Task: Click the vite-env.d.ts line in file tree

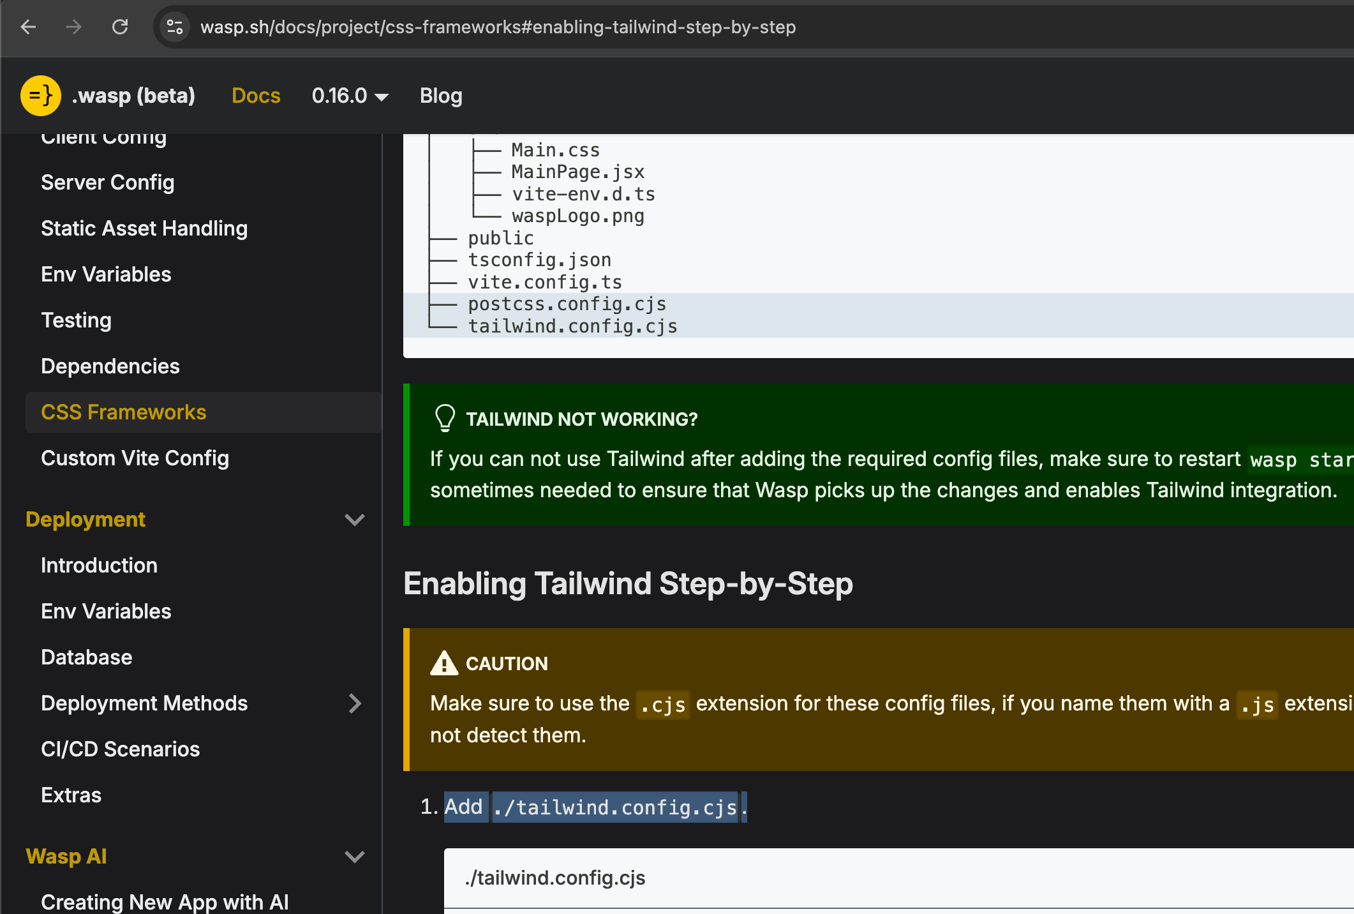Action: point(583,194)
